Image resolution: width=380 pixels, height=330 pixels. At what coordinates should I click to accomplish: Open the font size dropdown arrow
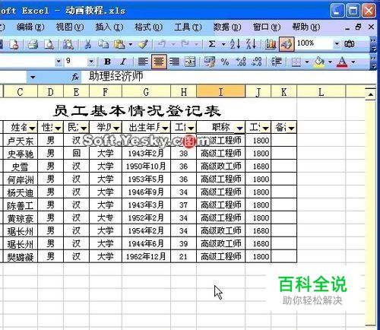[x=91, y=62]
